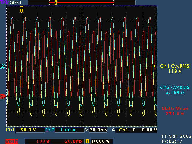Screen dimensions: 192x144
Task: Click the M 20.0ms timebase readout
Action: click(x=96, y=130)
